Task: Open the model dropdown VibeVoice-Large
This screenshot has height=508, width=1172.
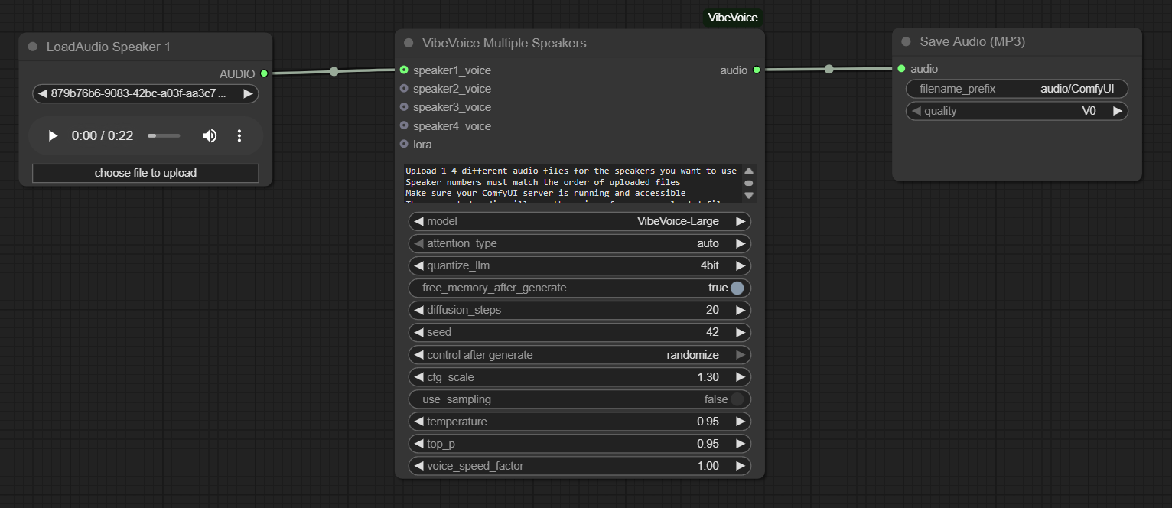Action: point(579,221)
